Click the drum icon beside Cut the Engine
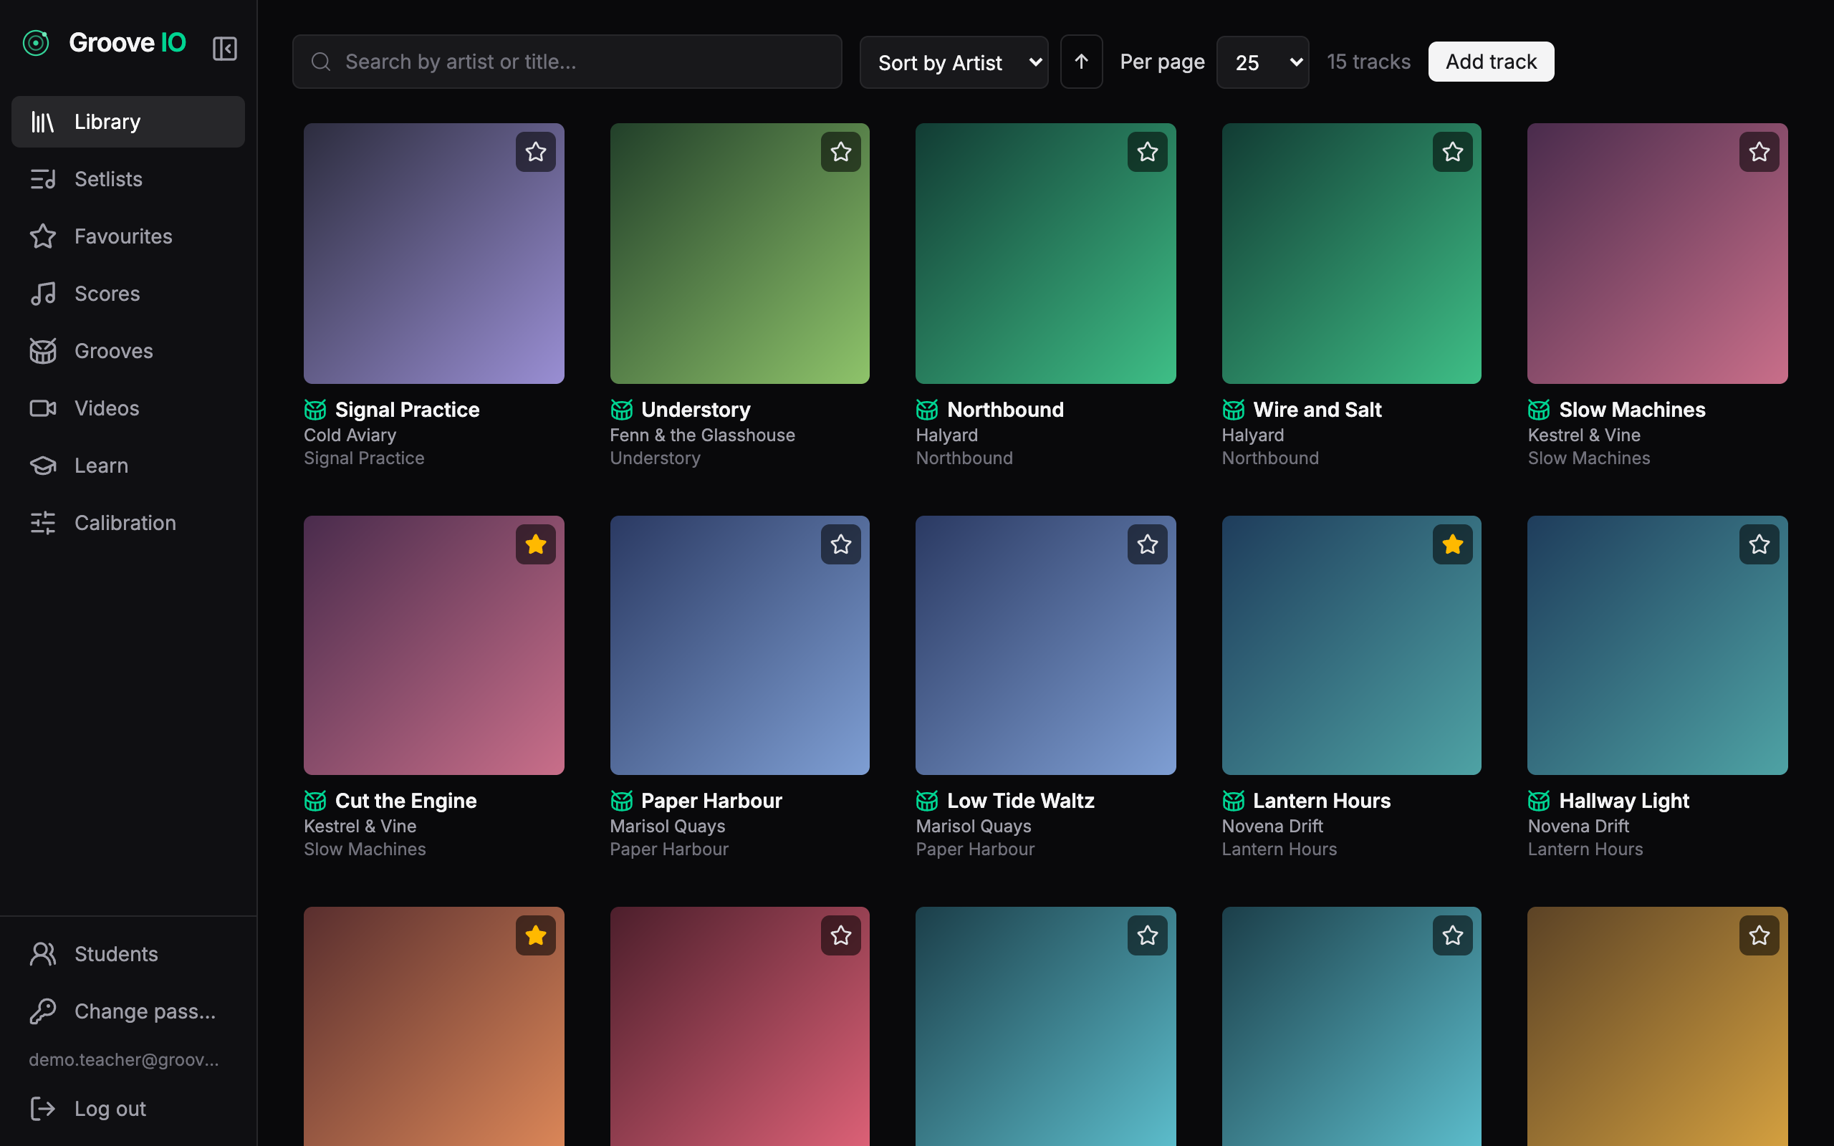The height and width of the screenshot is (1146, 1834). coord(315,801)
